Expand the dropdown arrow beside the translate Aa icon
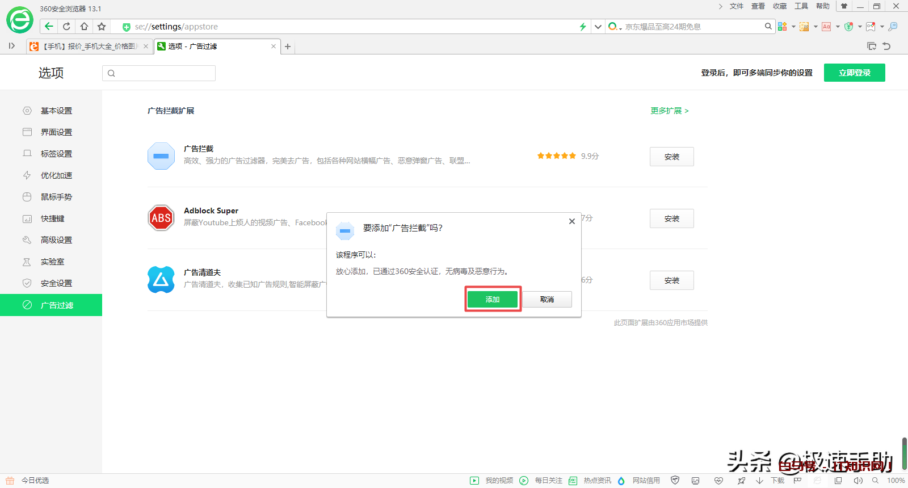The image size is (908, 488). [838, 27]
